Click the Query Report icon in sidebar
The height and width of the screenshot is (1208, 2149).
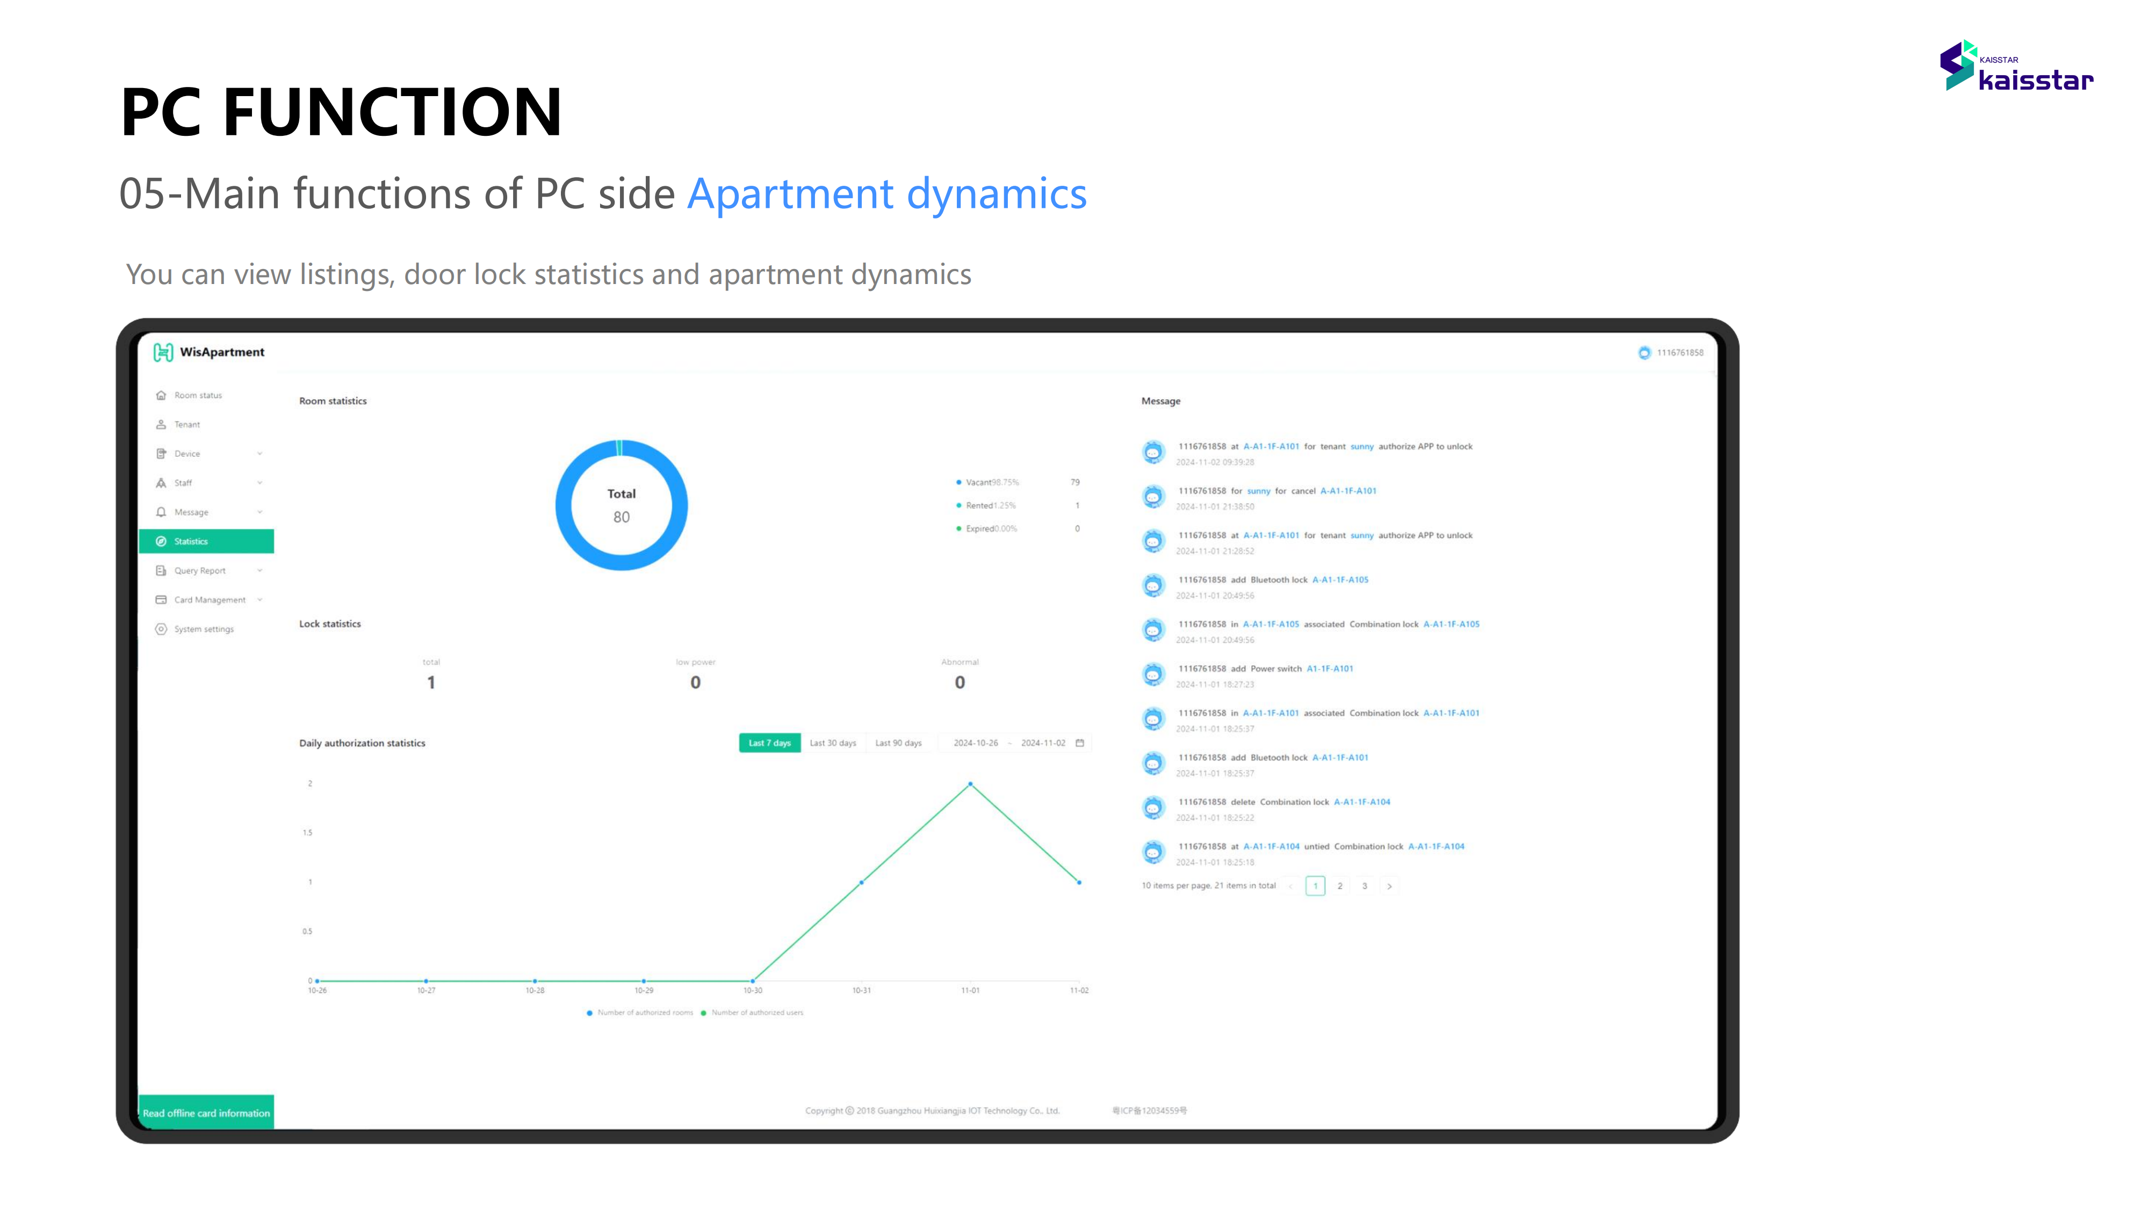[x=160, y=569]
